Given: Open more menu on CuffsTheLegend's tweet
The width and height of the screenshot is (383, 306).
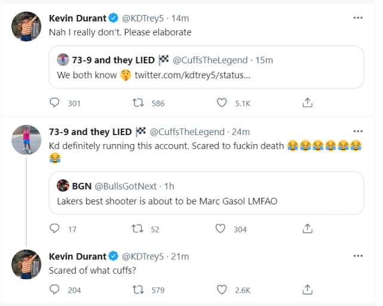Looking at the screenshot, I should point(358,131).
